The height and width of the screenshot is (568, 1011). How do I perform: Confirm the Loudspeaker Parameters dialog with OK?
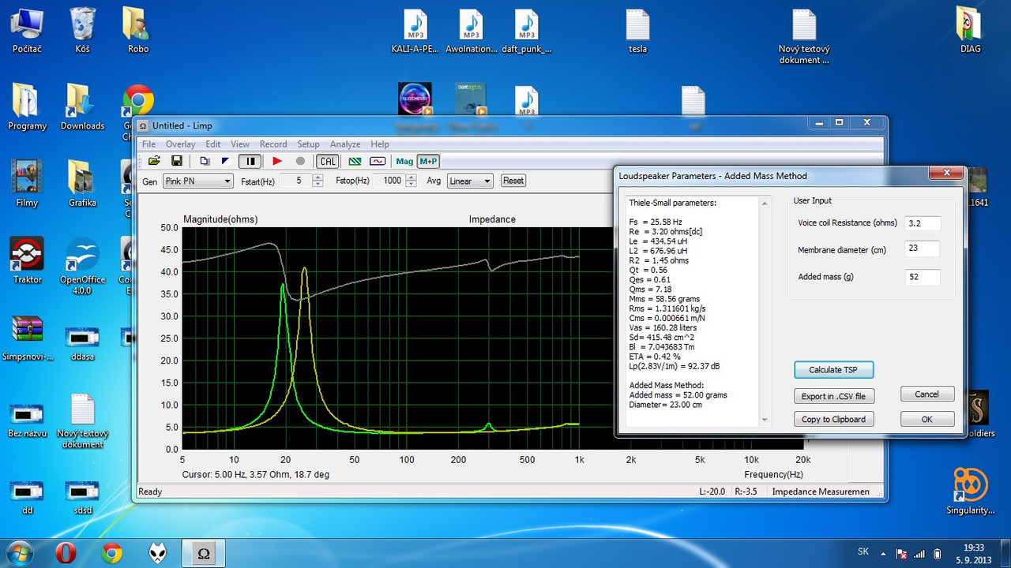pyautogui.click(x=927, y=419)
